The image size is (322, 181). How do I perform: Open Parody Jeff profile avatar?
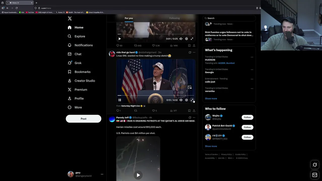click(x=112, y=119)
